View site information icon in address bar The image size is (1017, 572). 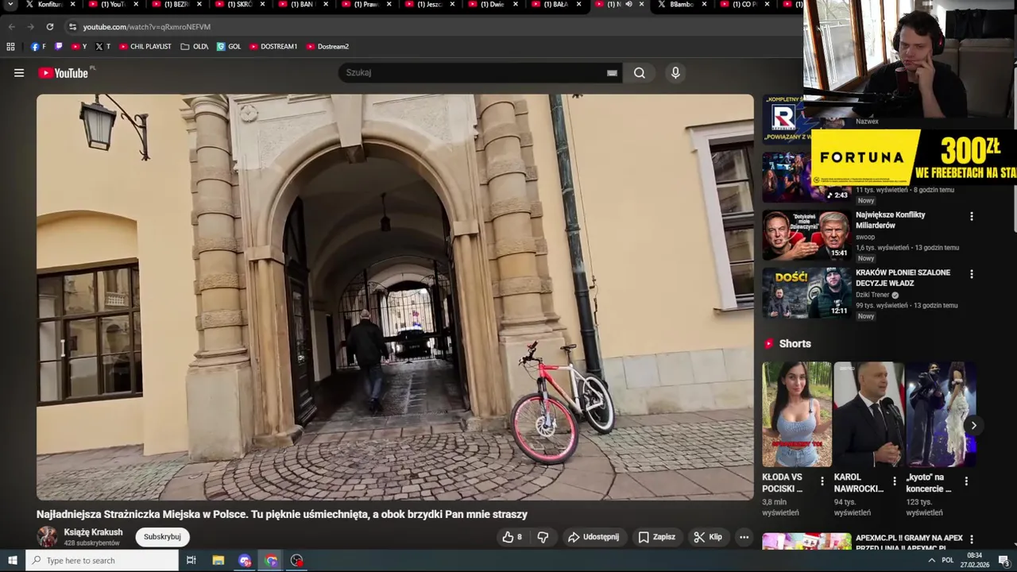[72, 27]
